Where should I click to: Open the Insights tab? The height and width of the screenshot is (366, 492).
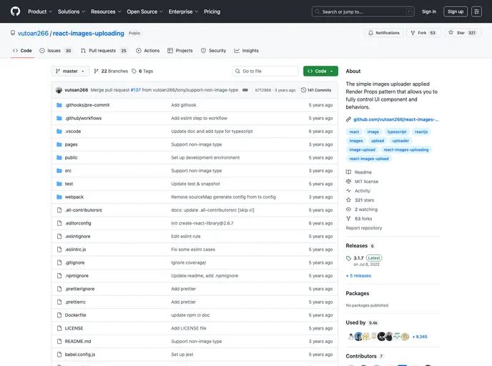point(246,51)
